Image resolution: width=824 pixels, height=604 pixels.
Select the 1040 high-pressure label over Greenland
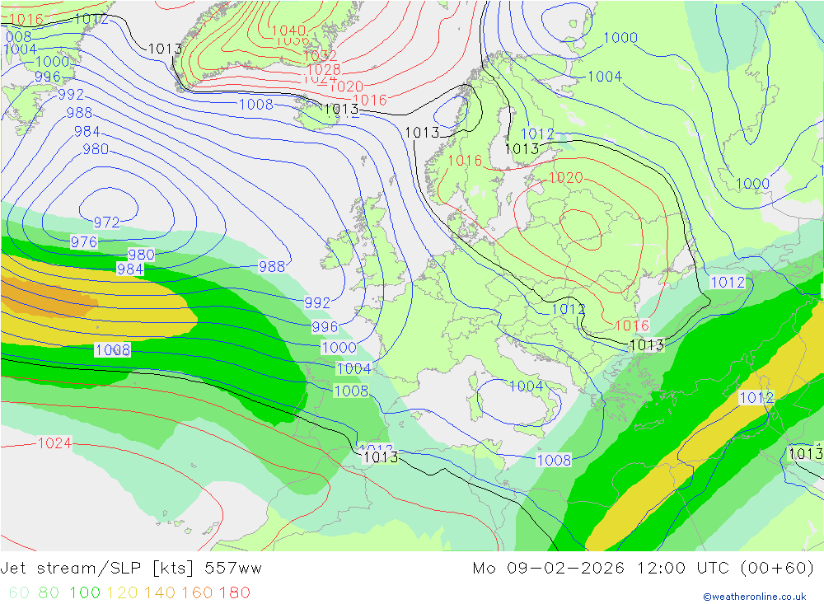coord(288,31)
